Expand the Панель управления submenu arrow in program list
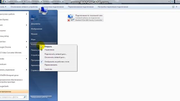Viewport: 180px width, 101px height. pyautogui.click(x=26, y=70)
